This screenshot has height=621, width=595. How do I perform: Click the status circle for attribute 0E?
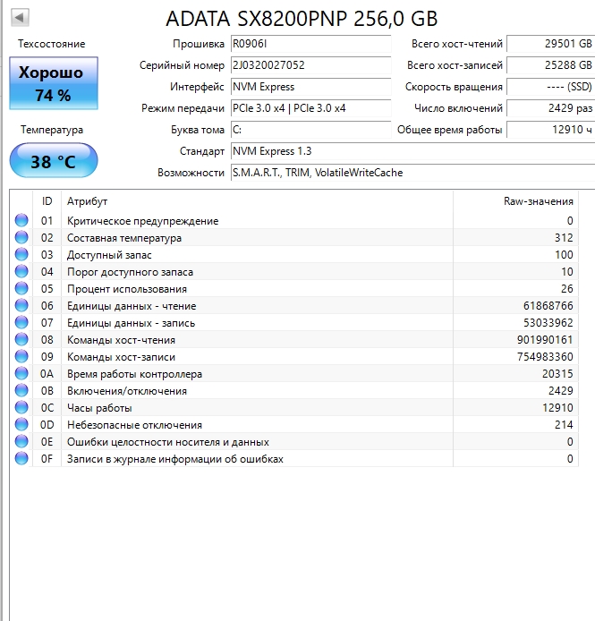[21, 442]
